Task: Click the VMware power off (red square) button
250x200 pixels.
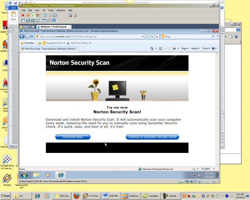Action: click(24, 15)
